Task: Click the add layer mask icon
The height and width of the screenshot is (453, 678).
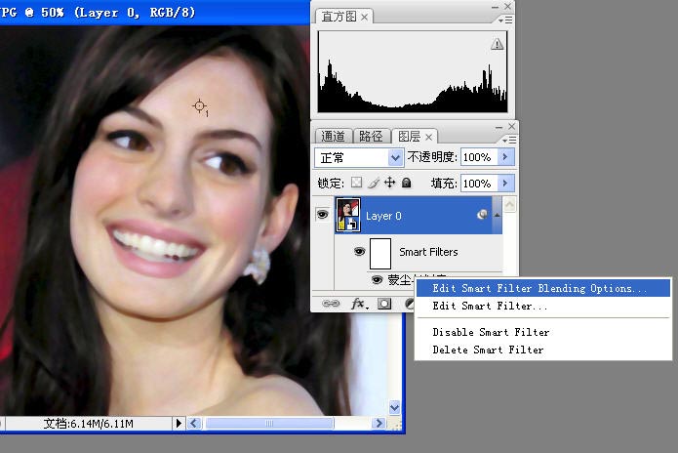Action: [384, 304]
